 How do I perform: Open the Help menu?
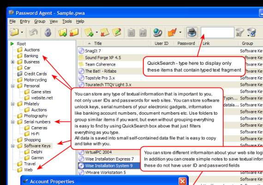[80, 21]
